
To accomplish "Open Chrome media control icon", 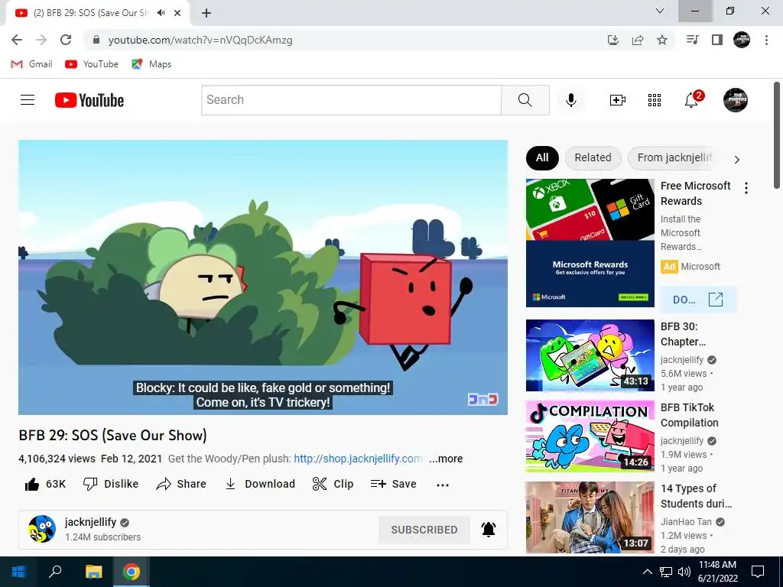I will 692,40.
